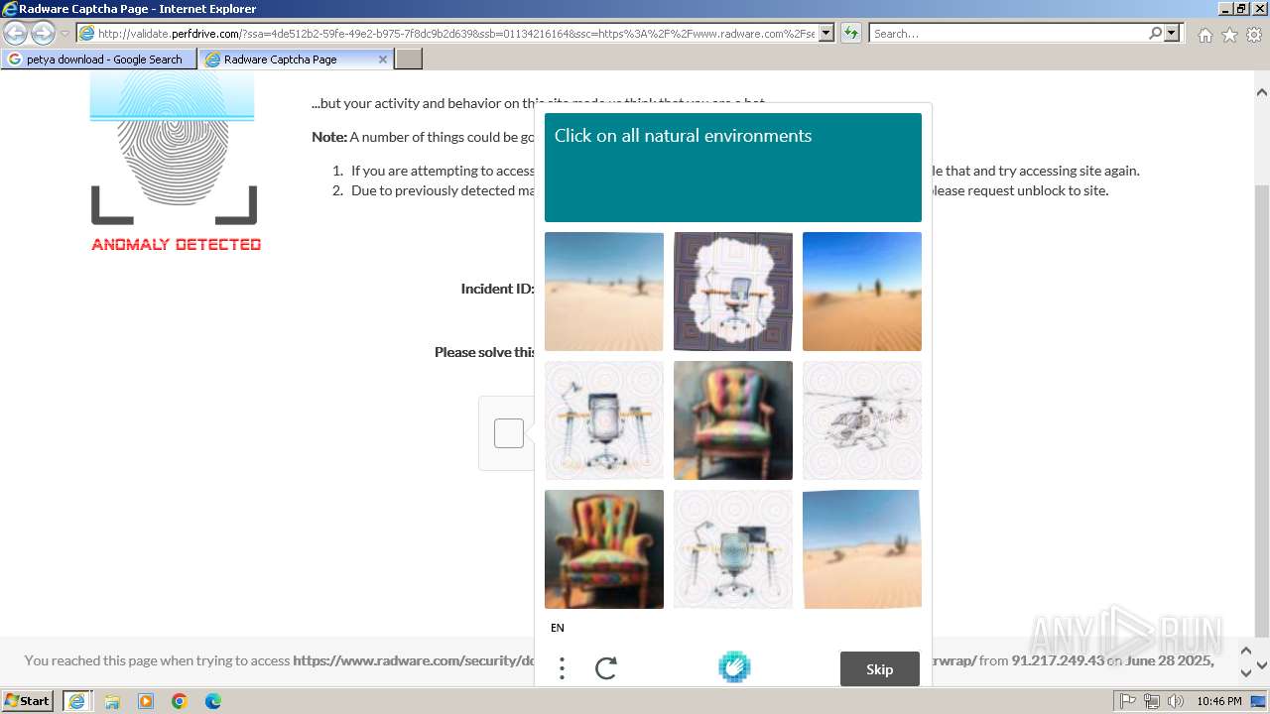Switch to petya download Google Search tab

point(97,59)
